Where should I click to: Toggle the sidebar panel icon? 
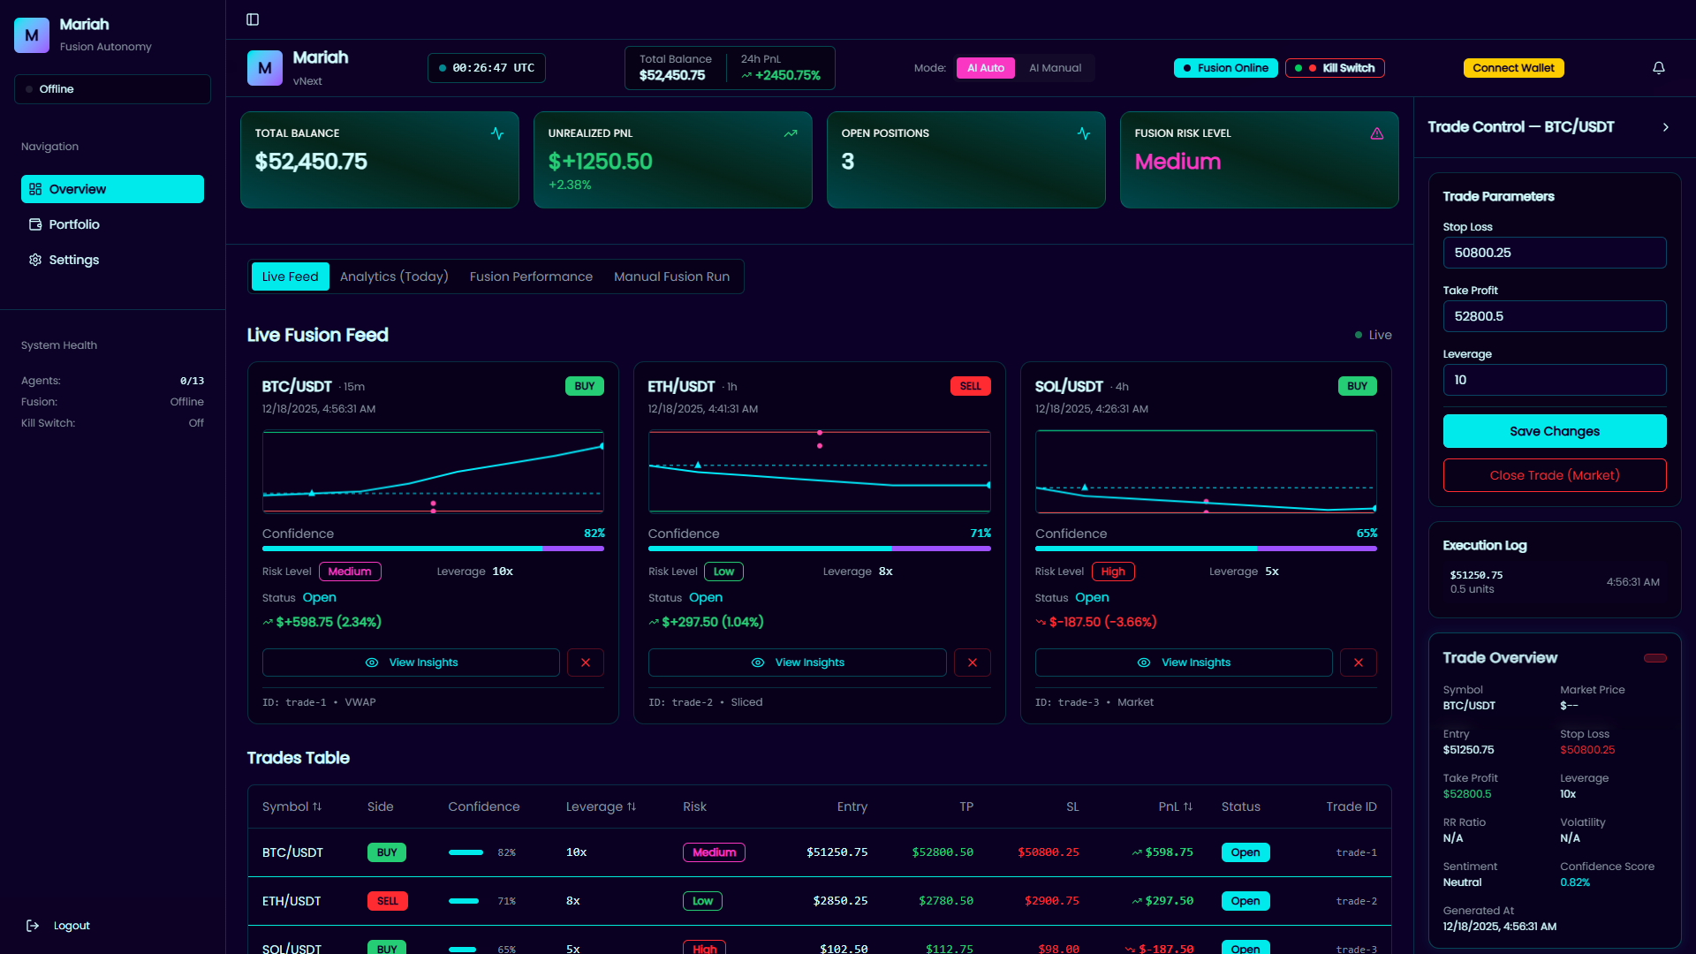[x=253, y=19]
